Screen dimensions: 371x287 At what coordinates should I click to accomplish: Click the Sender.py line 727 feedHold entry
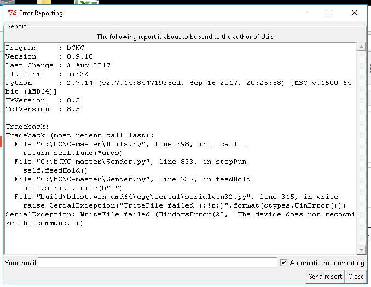click(132, 179)
